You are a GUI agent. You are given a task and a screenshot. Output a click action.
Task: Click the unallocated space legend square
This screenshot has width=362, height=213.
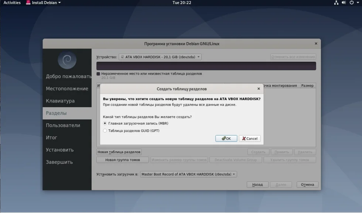coord(98,74)
